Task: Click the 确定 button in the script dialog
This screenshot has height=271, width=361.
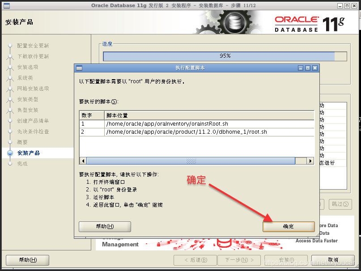Action: pyautogui.click(x=289, y=227)
